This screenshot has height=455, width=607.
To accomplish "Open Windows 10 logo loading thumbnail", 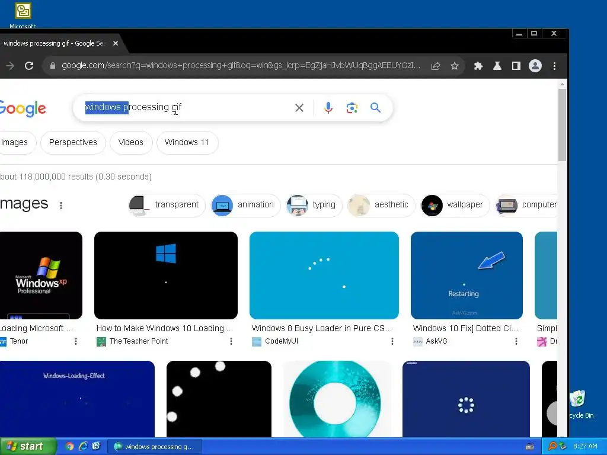I will (166, 275).
